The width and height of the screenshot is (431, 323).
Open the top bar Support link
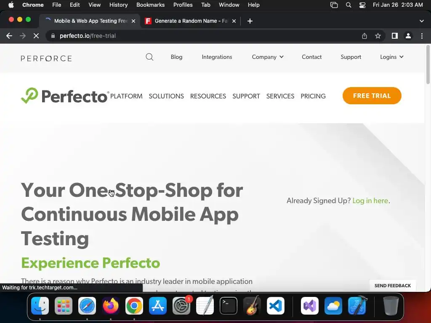tap(351, 57)
